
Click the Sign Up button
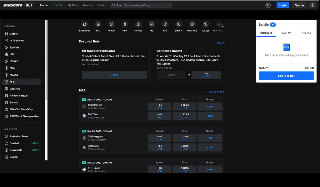pos(299,5)
